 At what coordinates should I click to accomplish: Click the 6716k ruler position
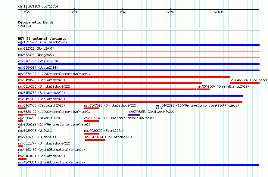pyautogui.click(x=218, y=12)
